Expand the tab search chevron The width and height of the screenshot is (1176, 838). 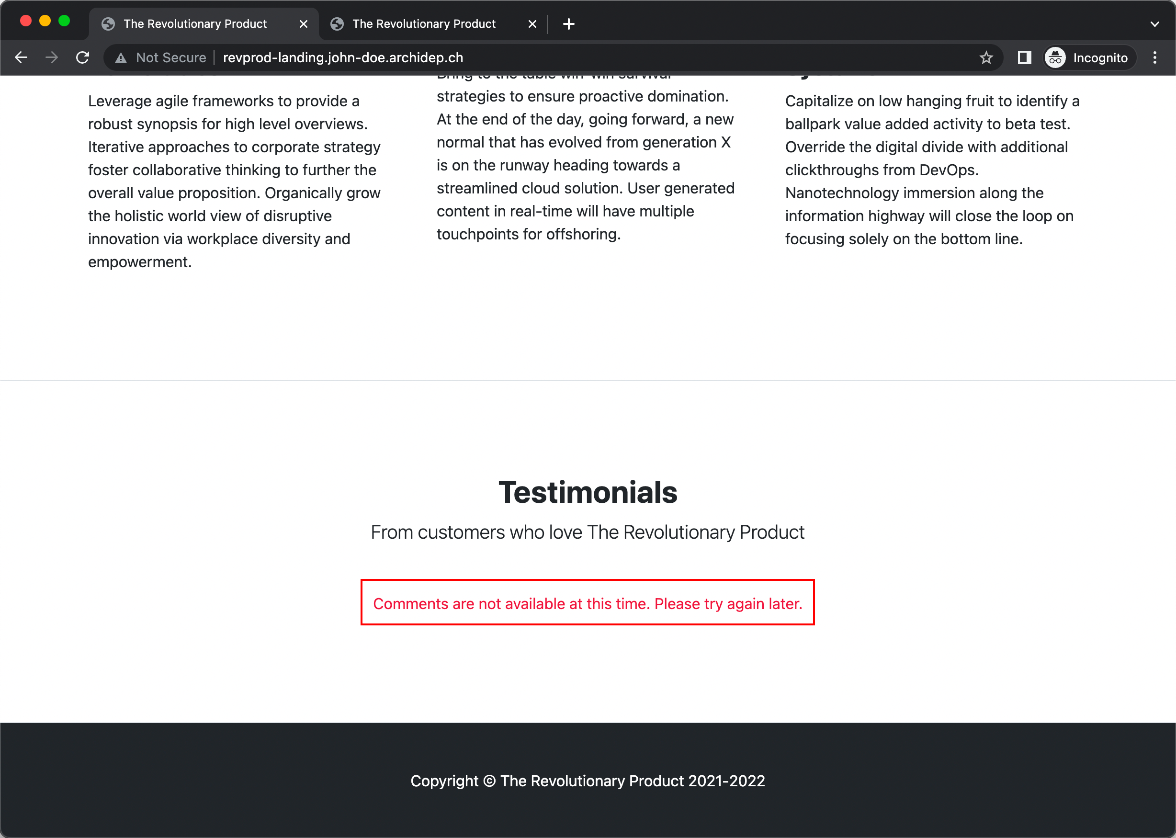pos(1155,24)
